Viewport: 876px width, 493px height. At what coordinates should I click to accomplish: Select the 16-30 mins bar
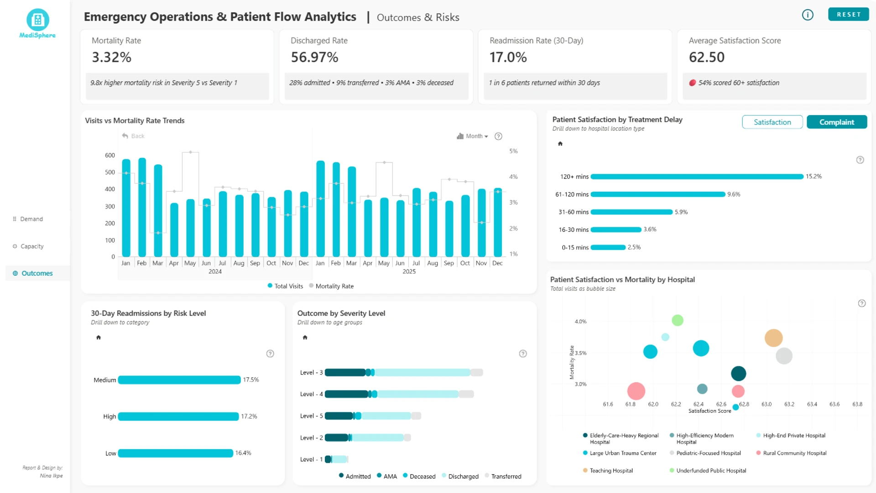click(616, 230)
